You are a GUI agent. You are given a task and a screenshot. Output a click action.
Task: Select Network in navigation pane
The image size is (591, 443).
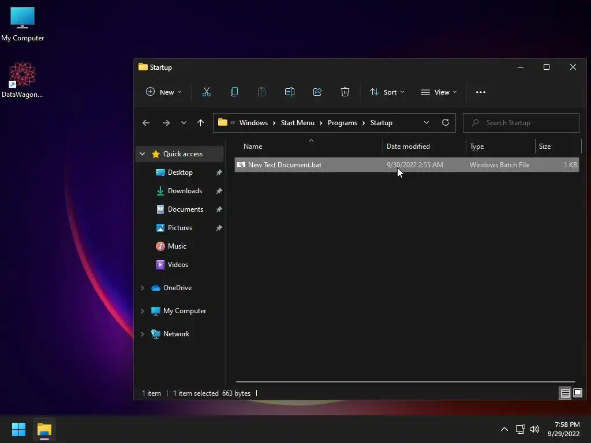(176, 334)
